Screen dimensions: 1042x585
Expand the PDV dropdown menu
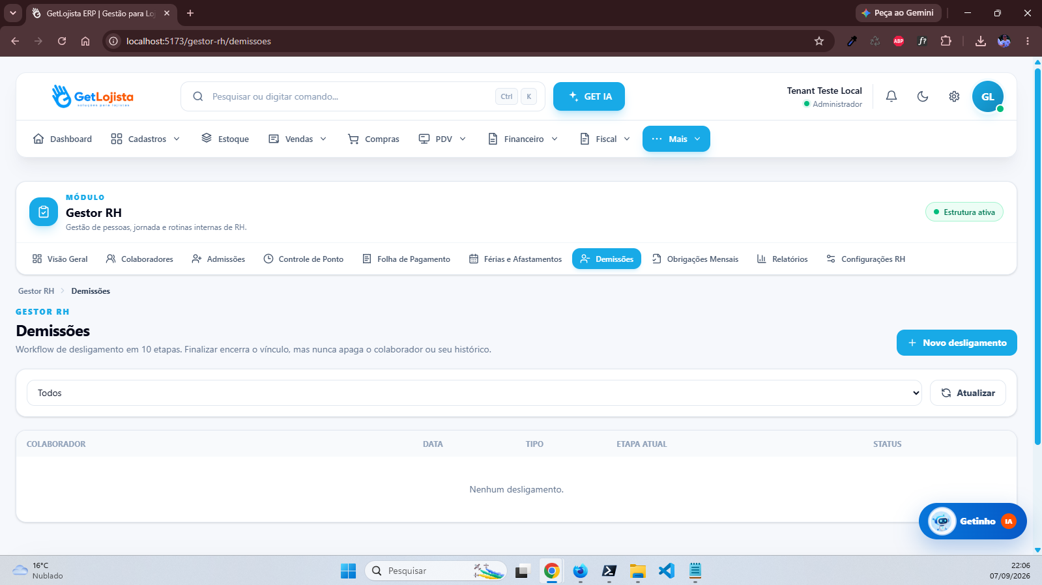pyautogui.click(x=442, y=139)
